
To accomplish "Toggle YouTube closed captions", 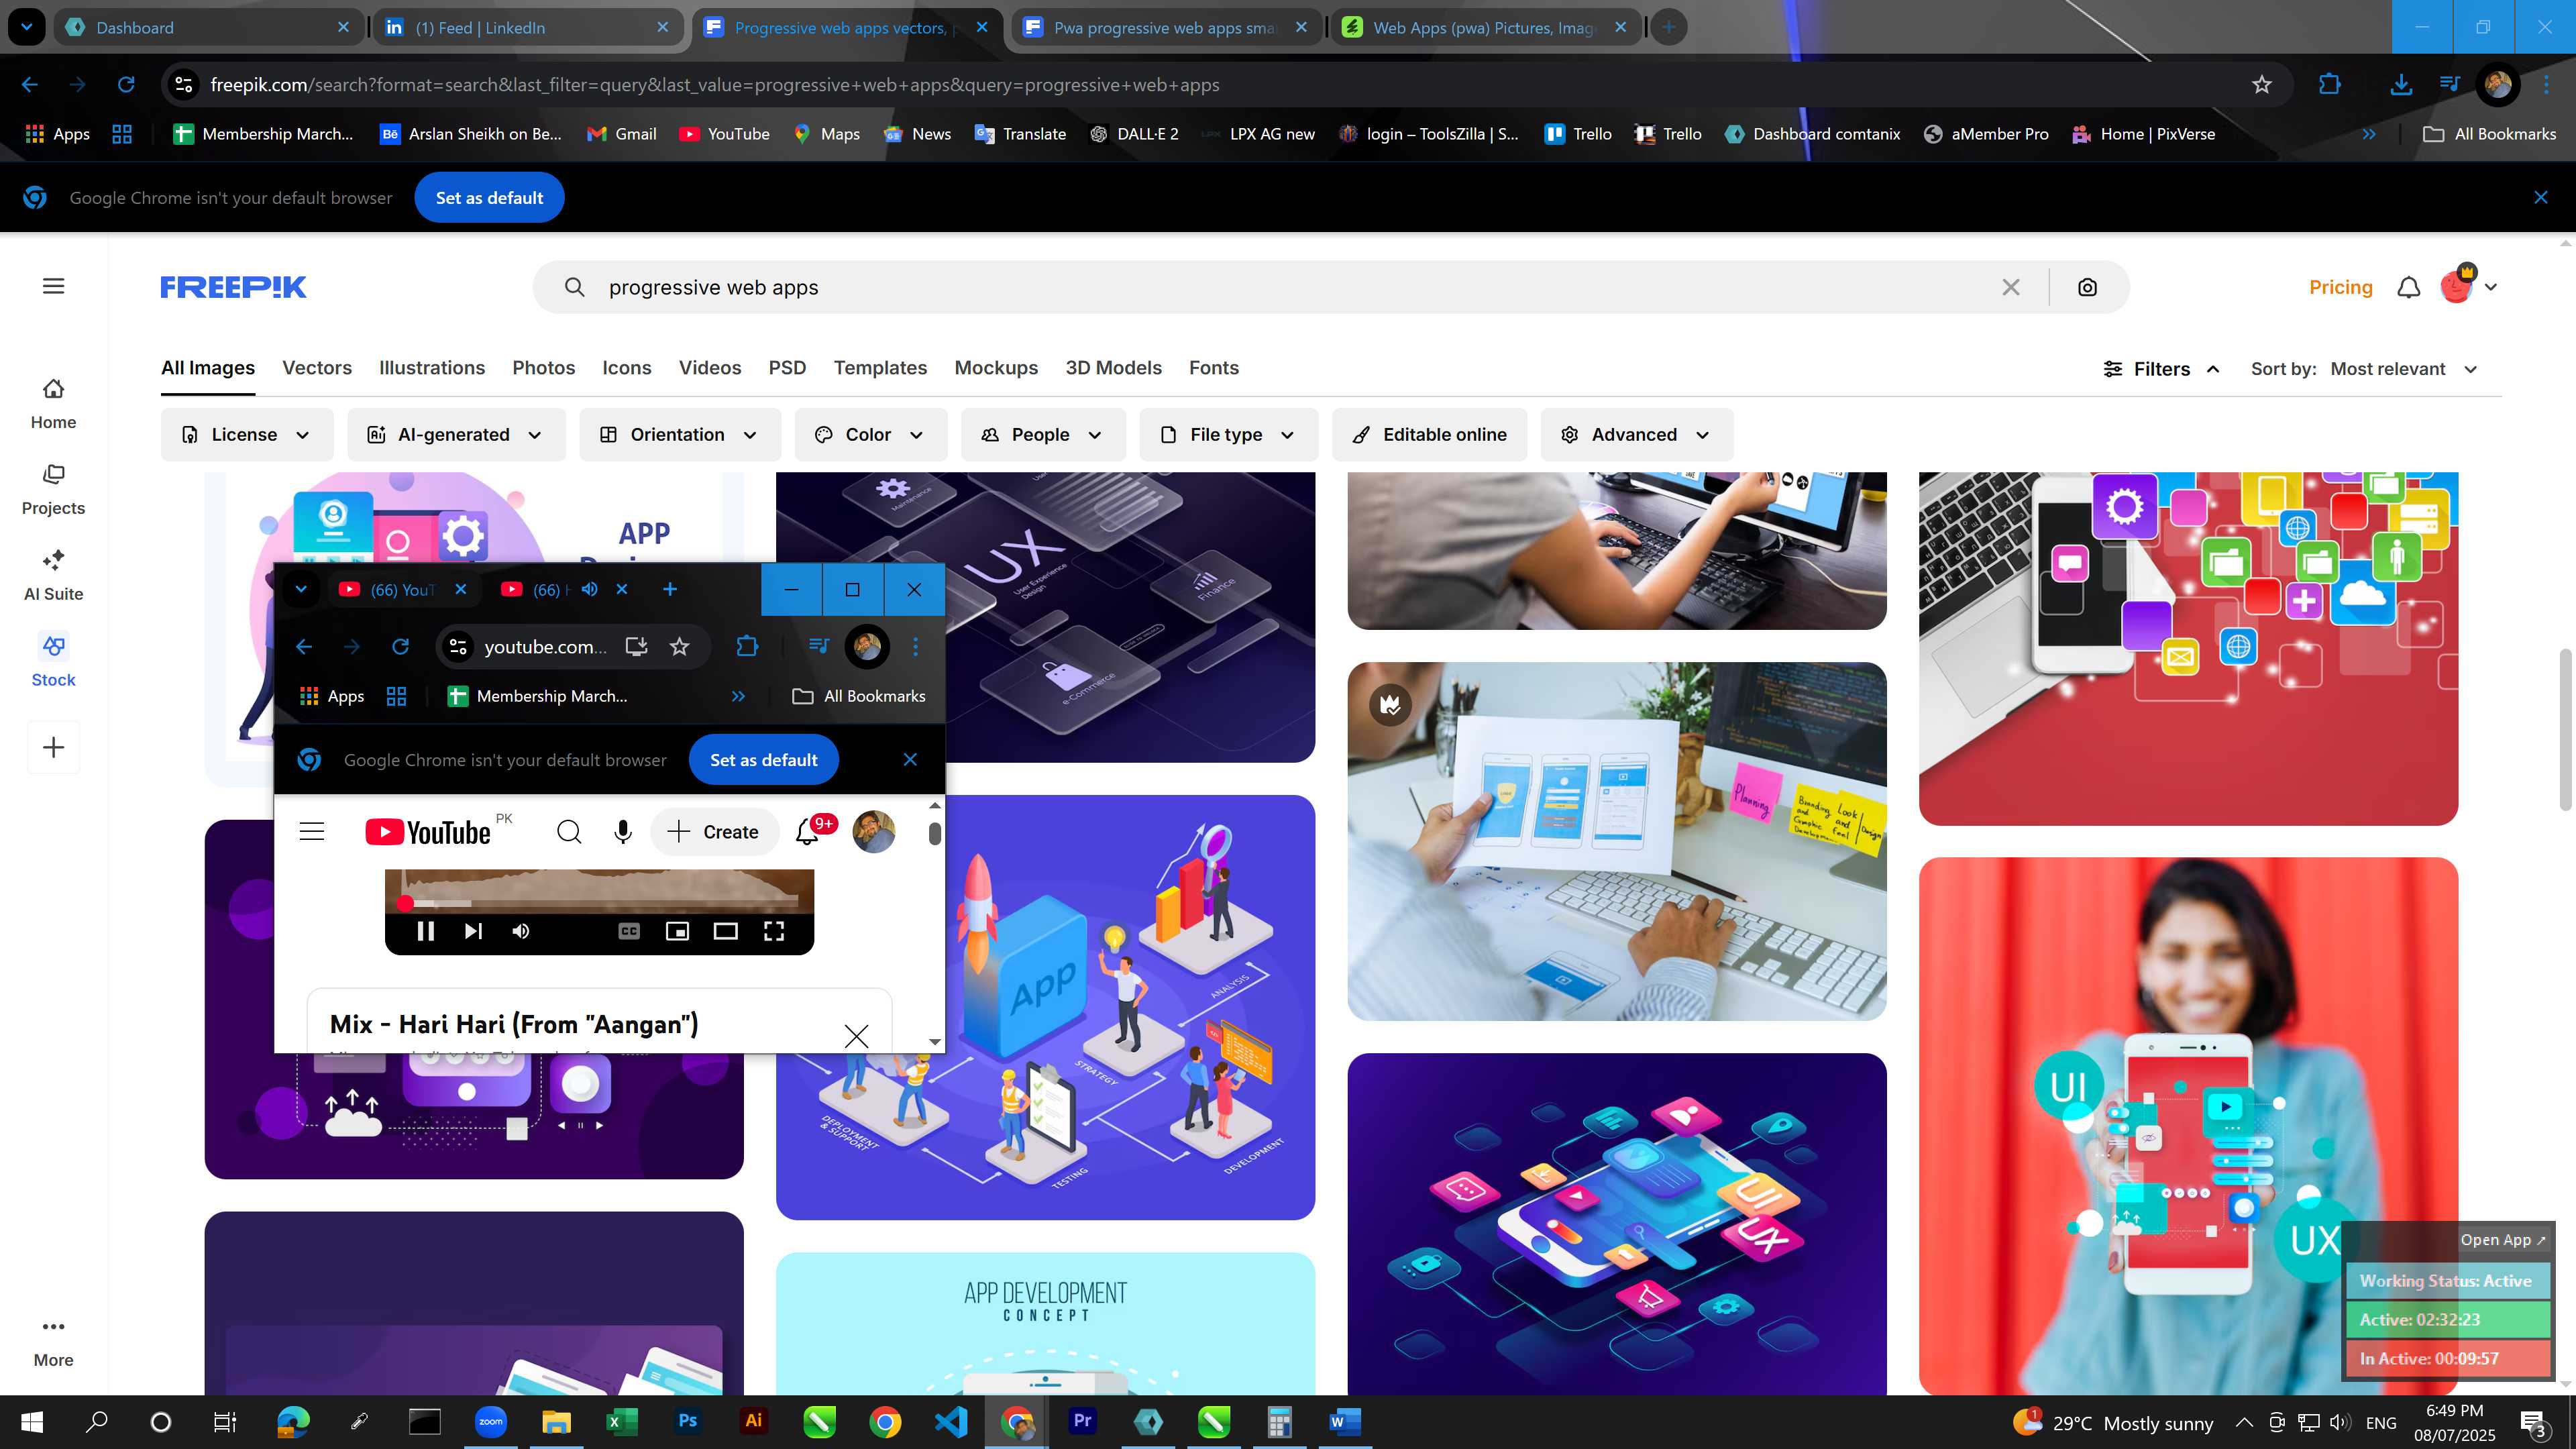I will point(629,931).
